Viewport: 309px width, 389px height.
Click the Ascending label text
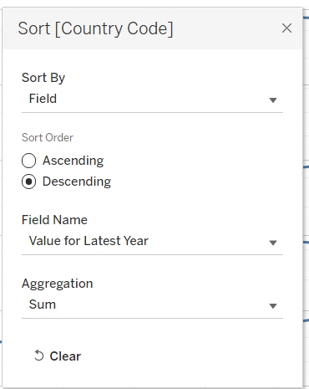click(73, 161)
